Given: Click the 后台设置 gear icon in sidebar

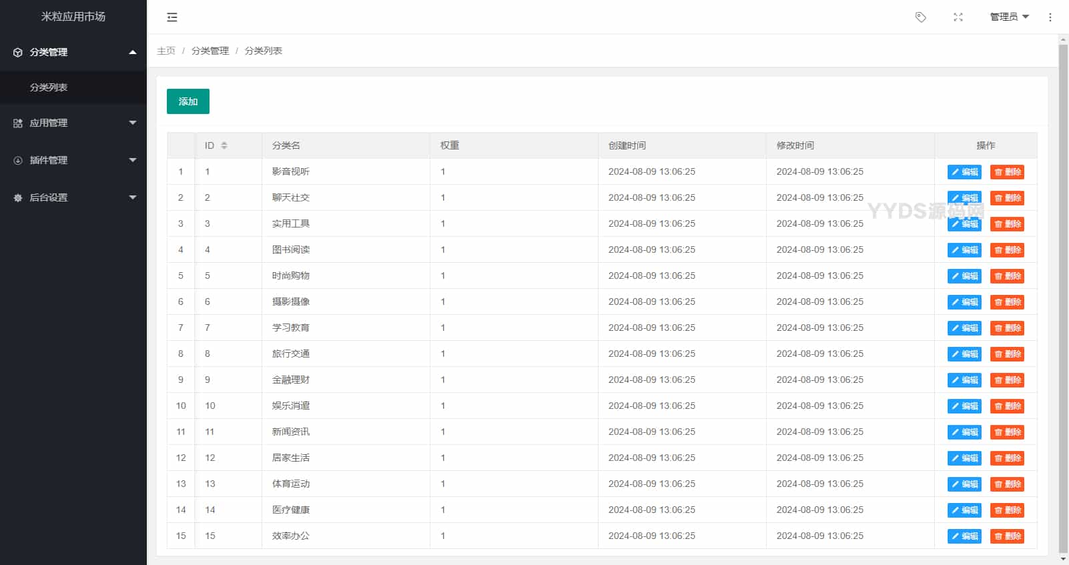Looking at the screenshot, I should click(18, 198).
